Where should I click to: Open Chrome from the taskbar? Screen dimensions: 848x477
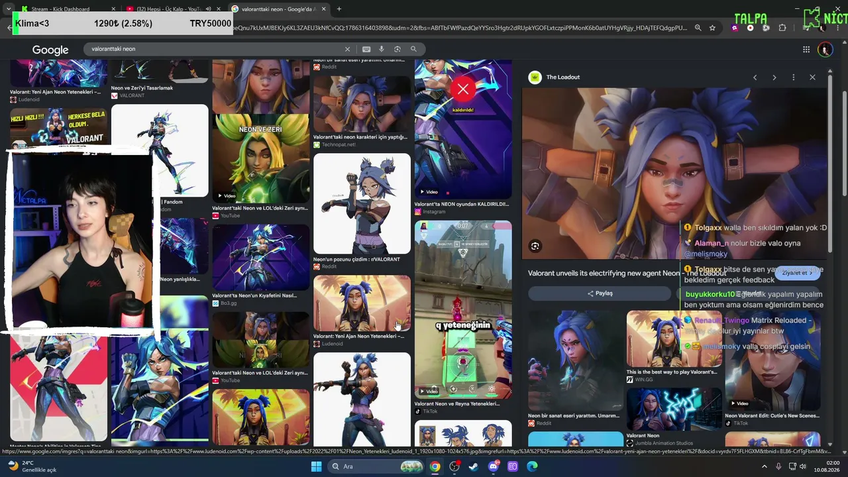[435, 466]
